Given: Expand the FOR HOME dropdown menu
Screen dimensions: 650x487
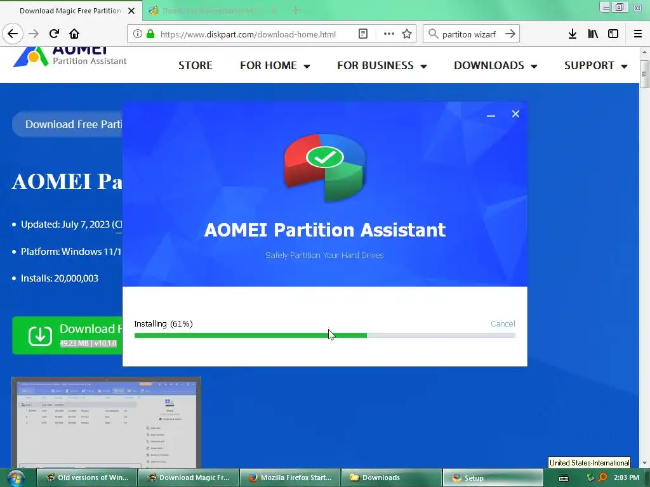Looking at the screenshot, I should tap(275, 65).
